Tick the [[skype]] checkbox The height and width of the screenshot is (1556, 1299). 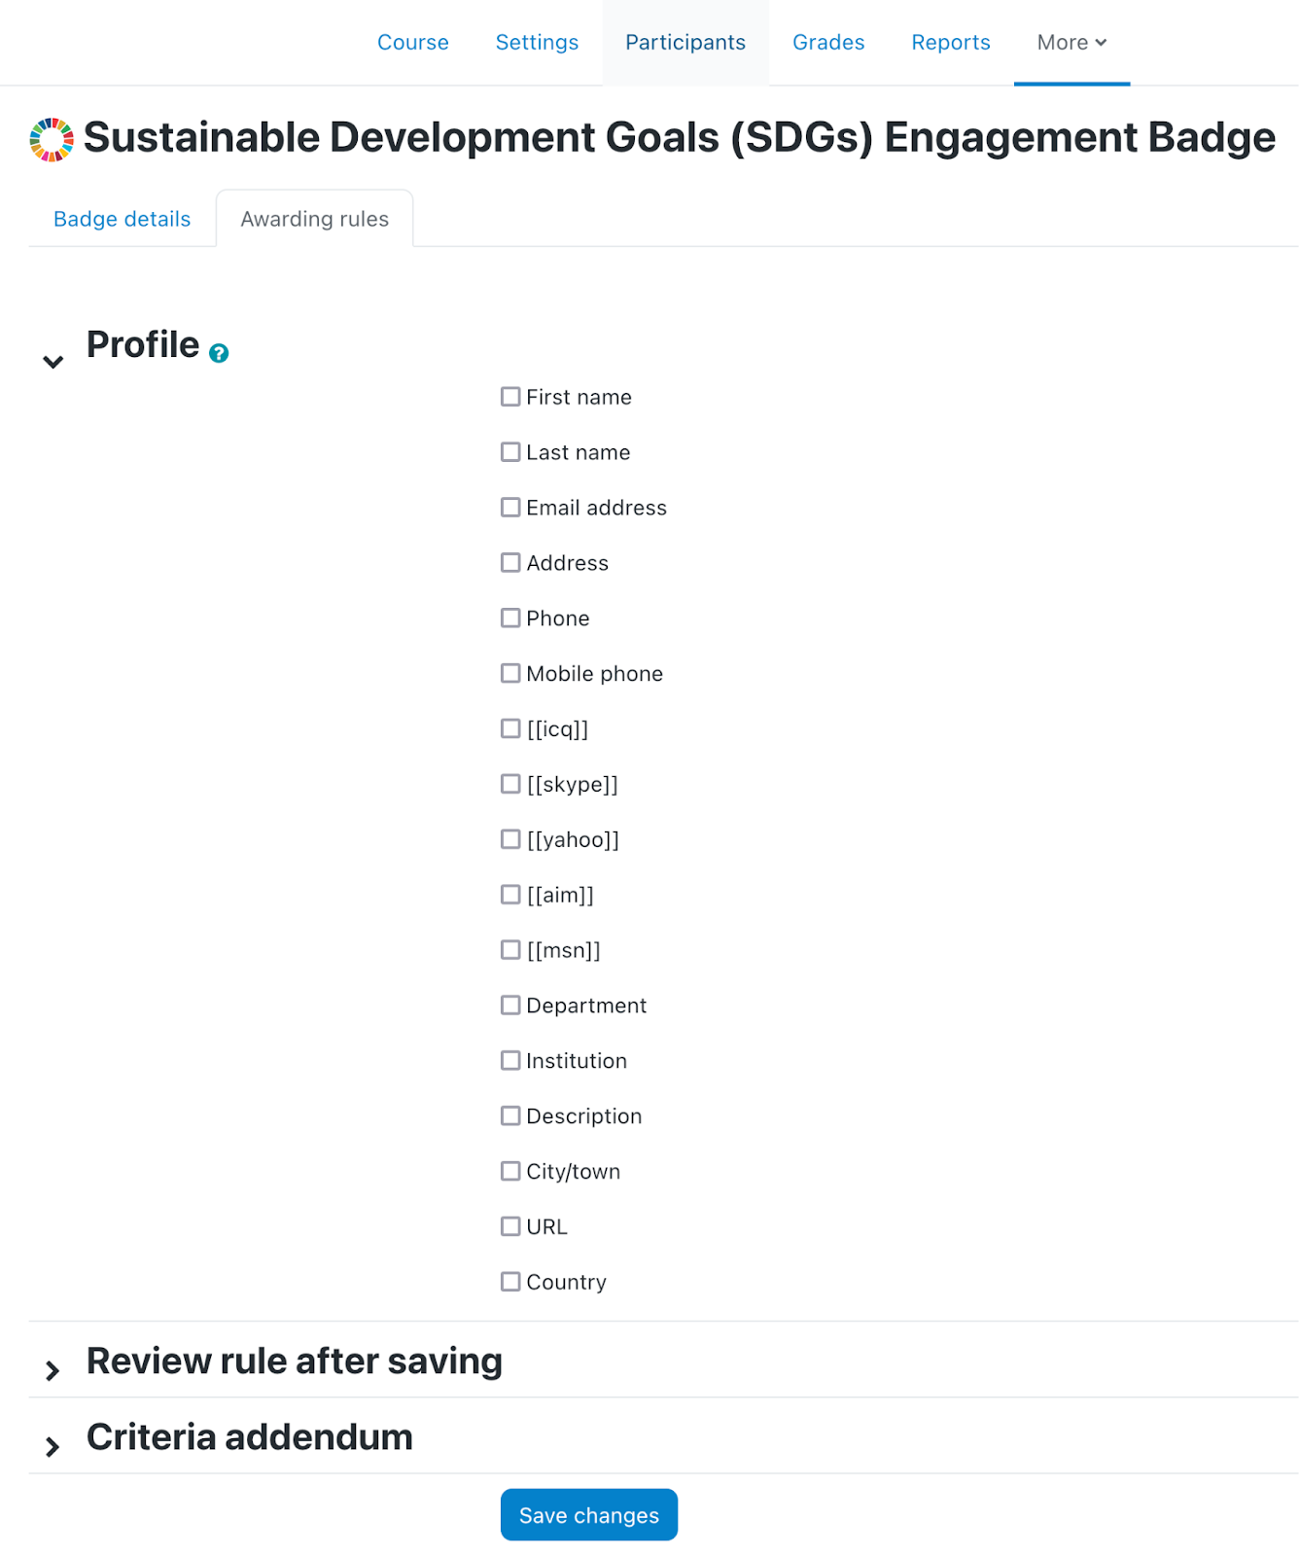(x=510, y=784)
